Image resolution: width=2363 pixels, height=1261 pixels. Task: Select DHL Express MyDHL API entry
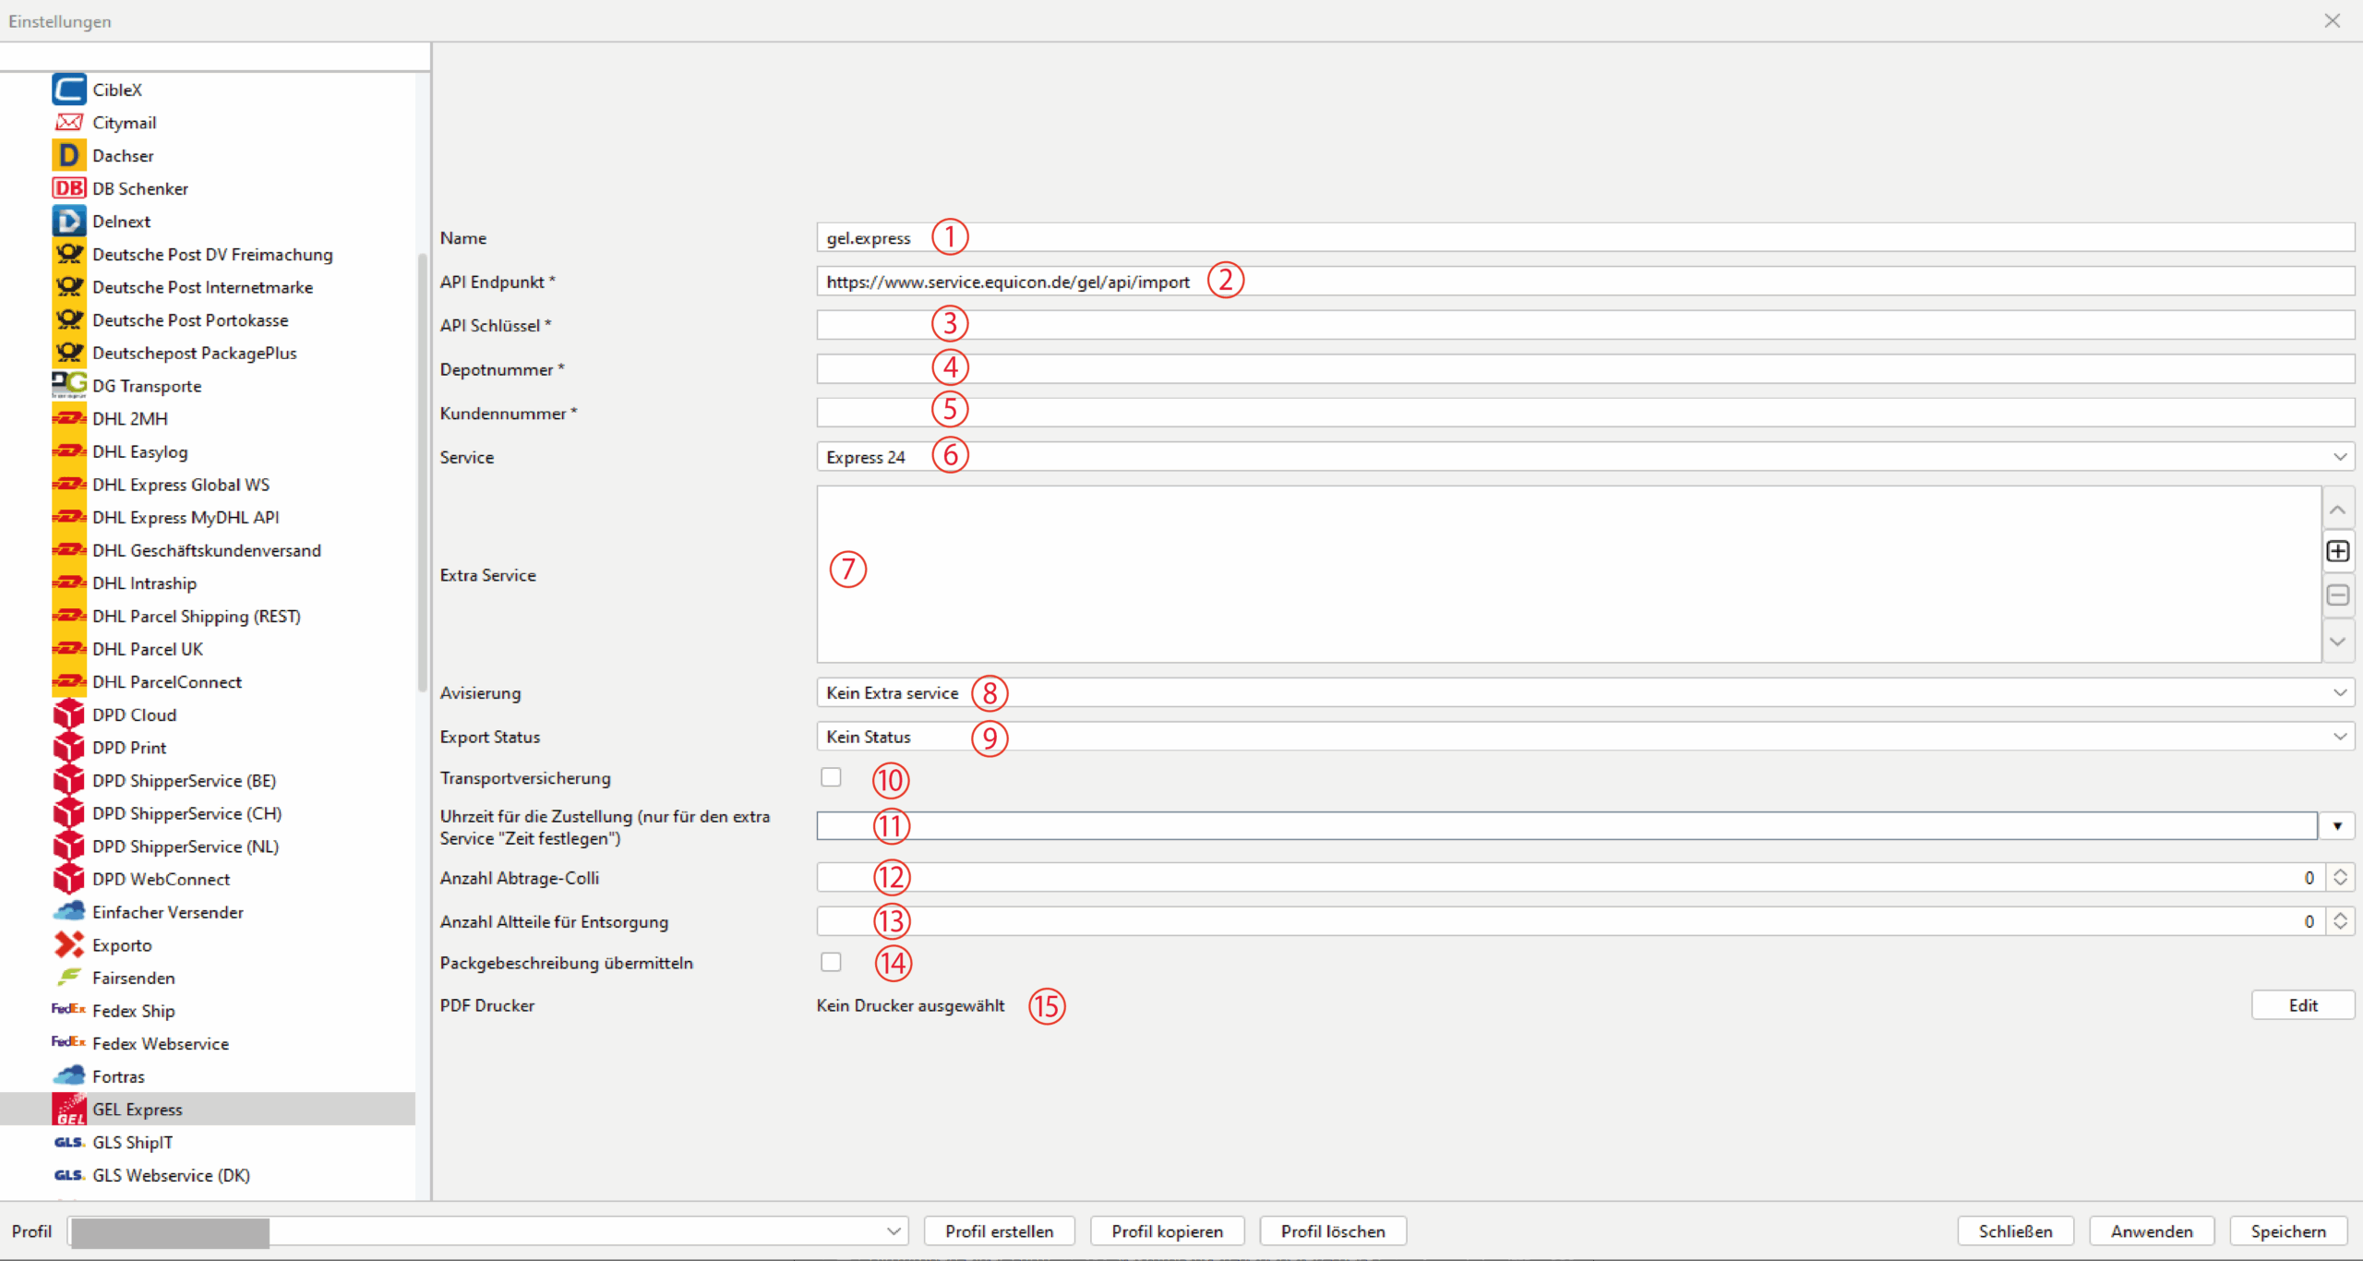tap(186, 517)
